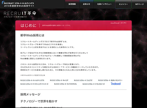147x108 pixels.
Task: Click the line starting このコースから採用された方は
Action: click(x=50, y=64)
